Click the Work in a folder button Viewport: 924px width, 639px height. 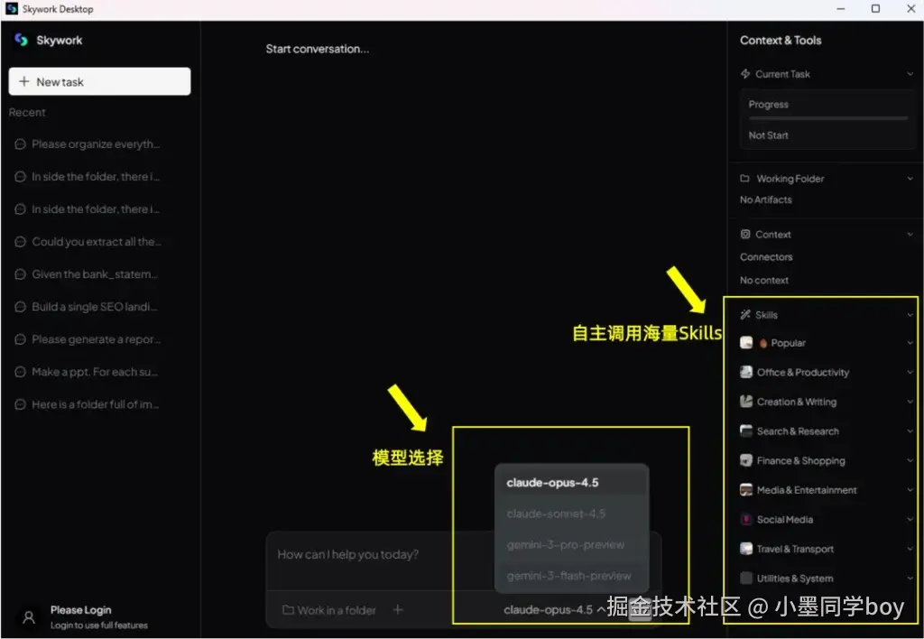[x=328, y=610]
